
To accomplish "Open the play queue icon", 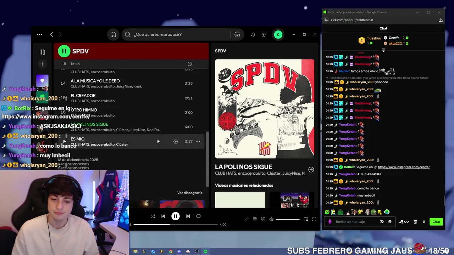I will (255, 219).
